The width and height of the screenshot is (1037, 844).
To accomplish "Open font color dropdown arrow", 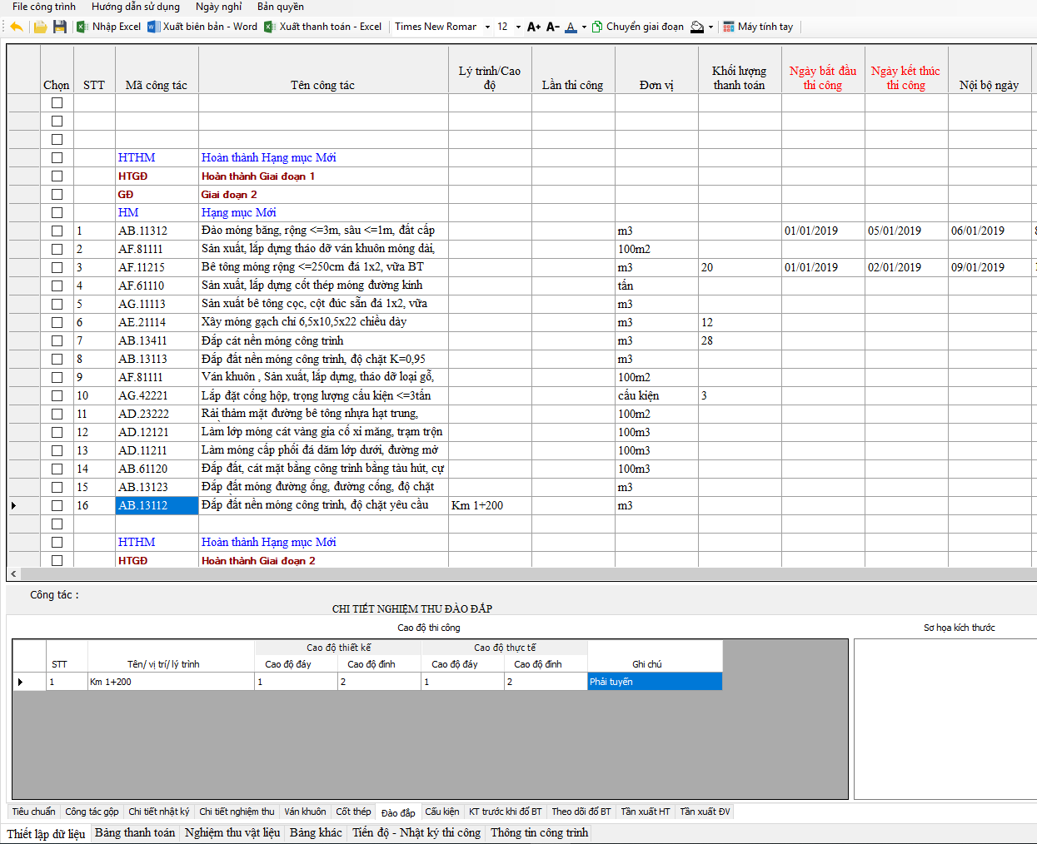I will click(x=584, y=27).
